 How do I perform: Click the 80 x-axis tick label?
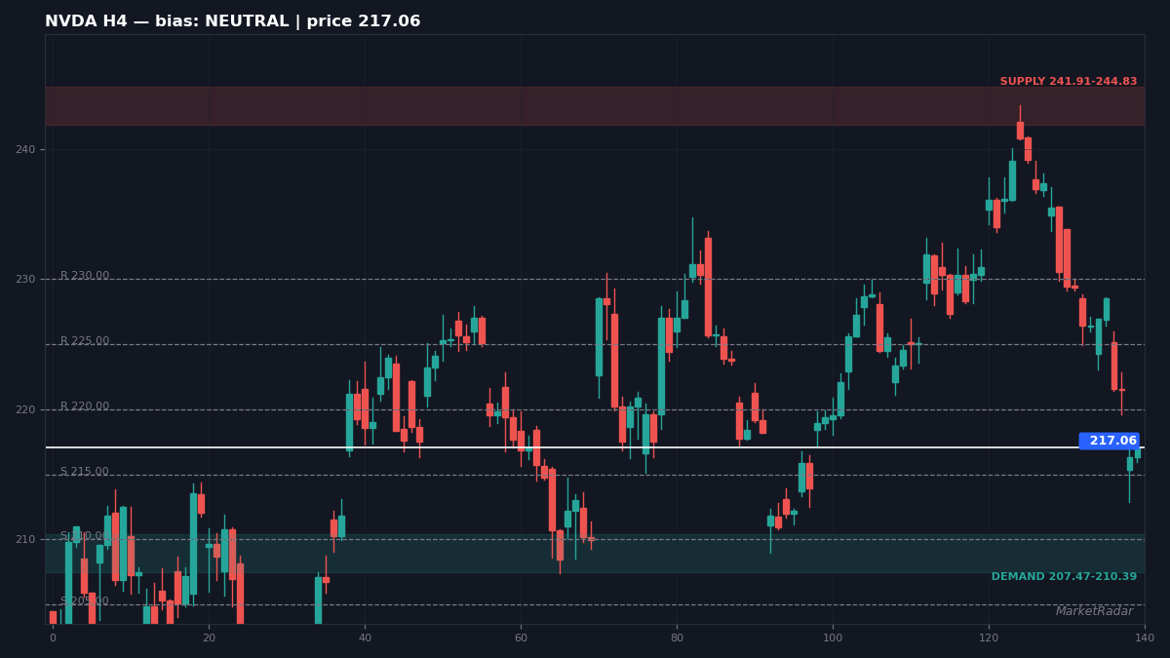tap(677, 638)
